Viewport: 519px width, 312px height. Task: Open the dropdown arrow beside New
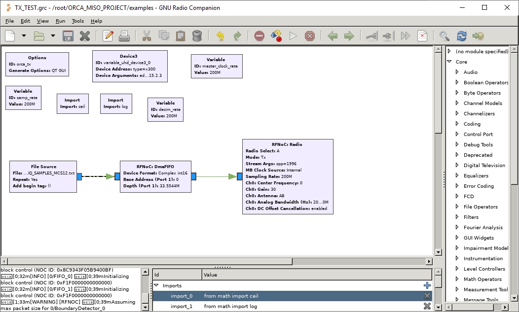click(24, 36)
